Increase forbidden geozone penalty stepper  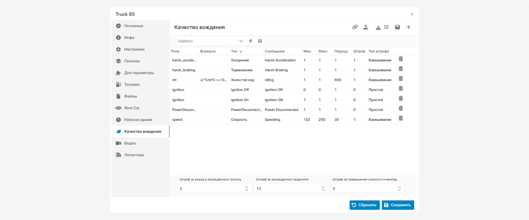(x=247, y=187)
